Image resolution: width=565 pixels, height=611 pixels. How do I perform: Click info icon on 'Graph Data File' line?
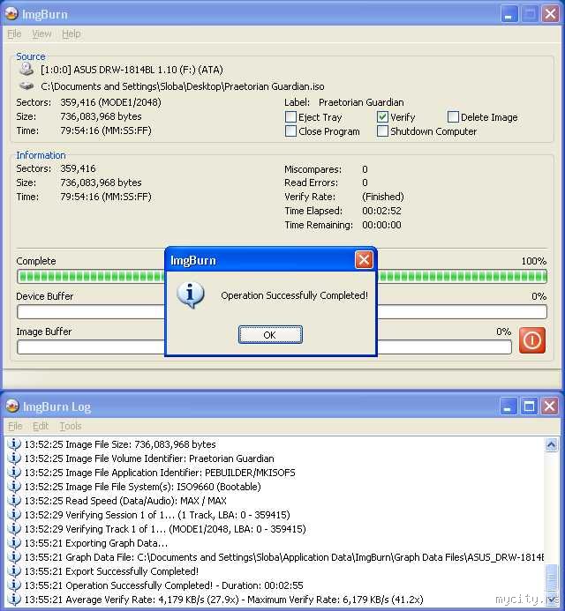click(x=13, y=557)
